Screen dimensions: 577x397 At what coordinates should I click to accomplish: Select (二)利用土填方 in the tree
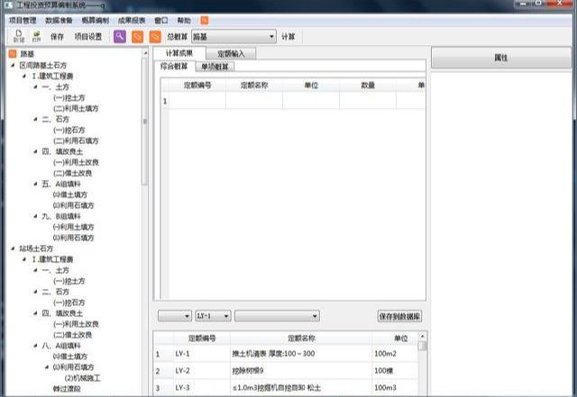click(x=76, y=108)
